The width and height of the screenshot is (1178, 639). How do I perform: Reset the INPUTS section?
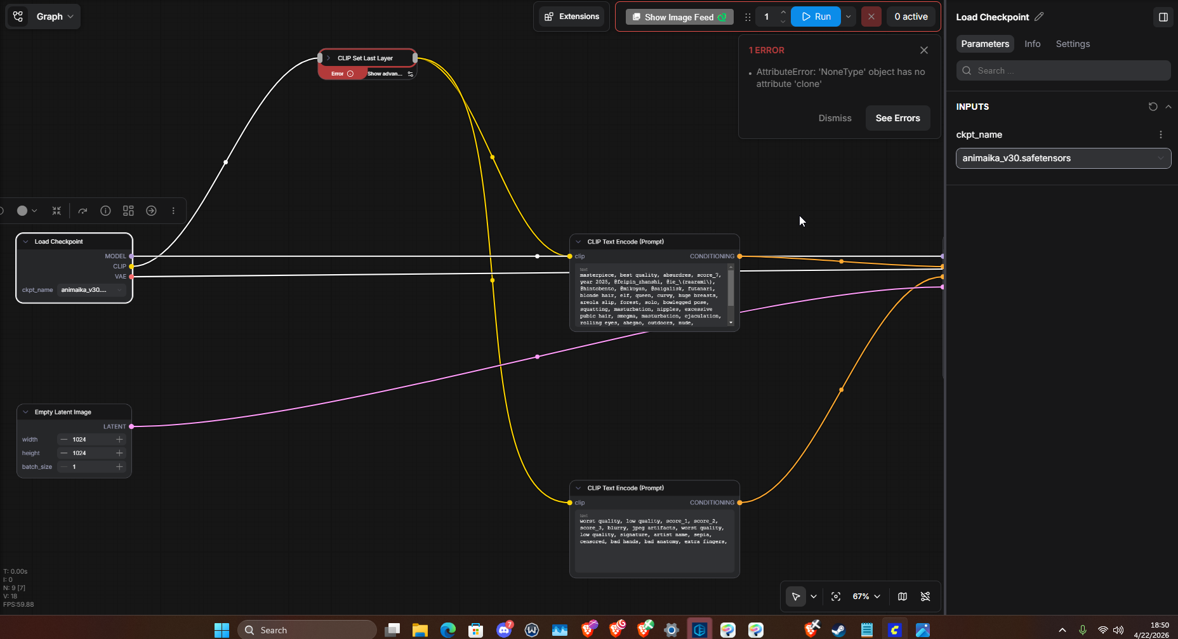[1153, 107]
